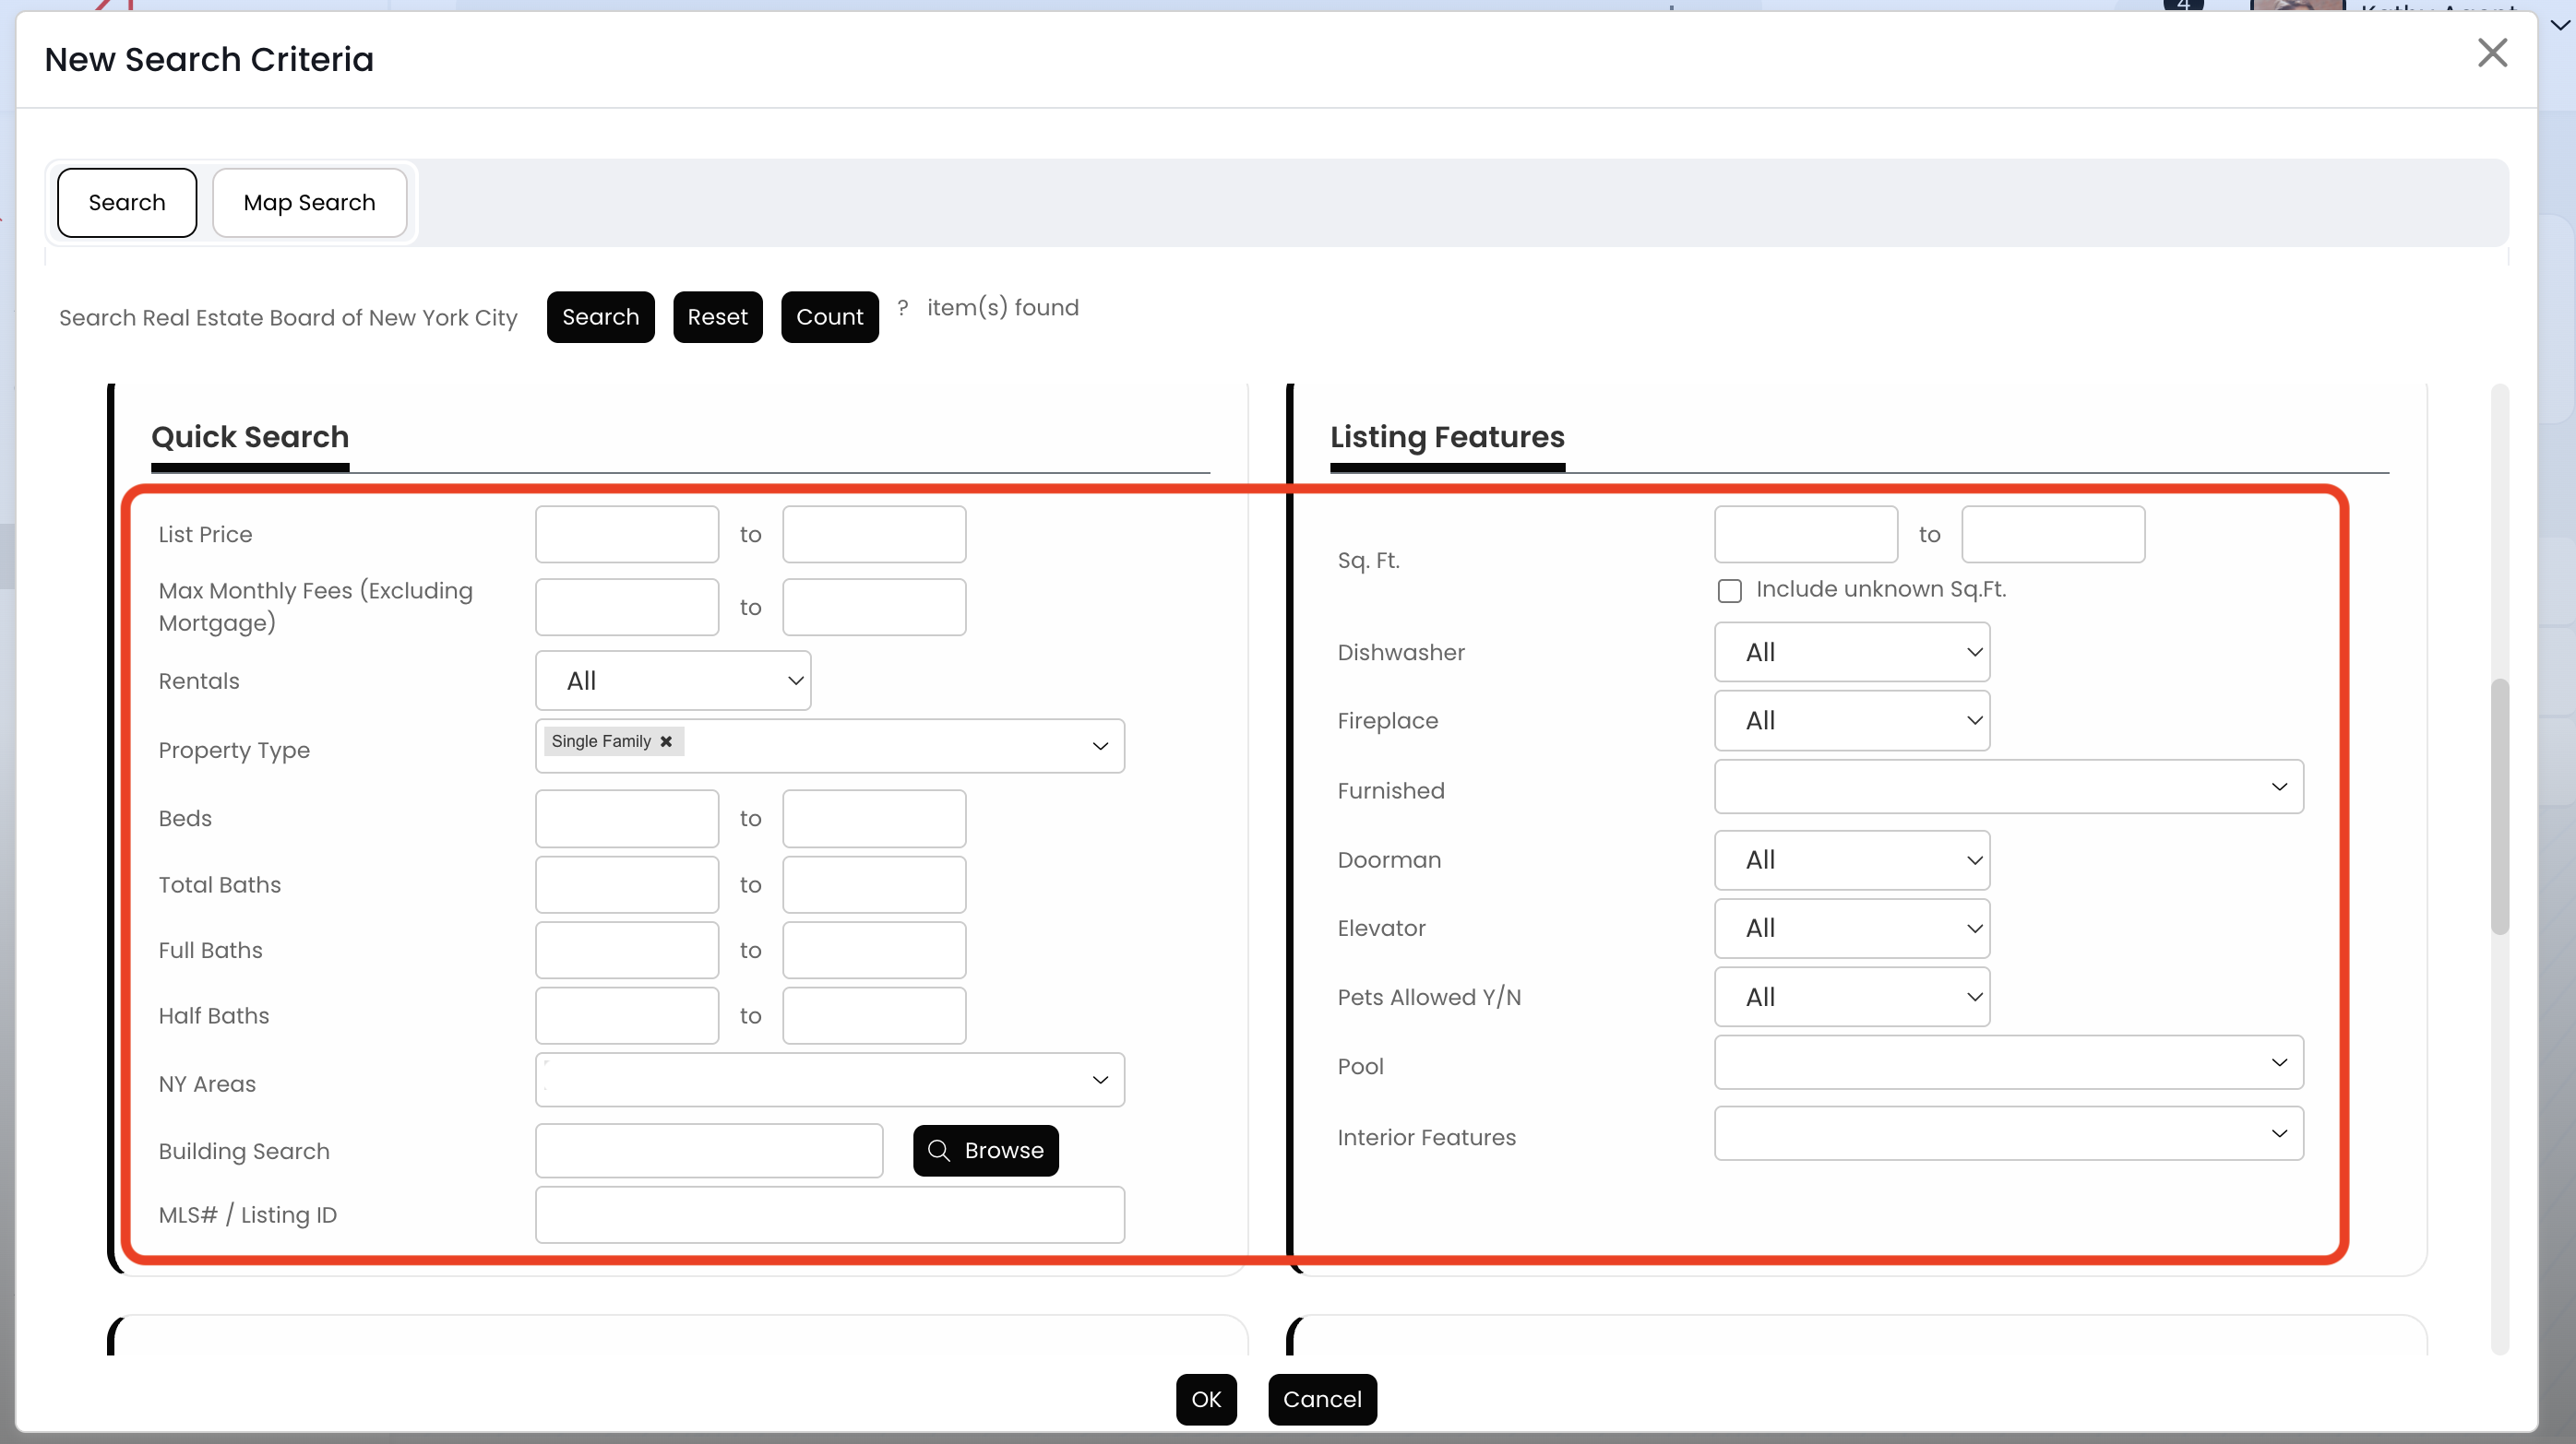
Task: Open the Rentals dropdown
Action: pos(673,681)
